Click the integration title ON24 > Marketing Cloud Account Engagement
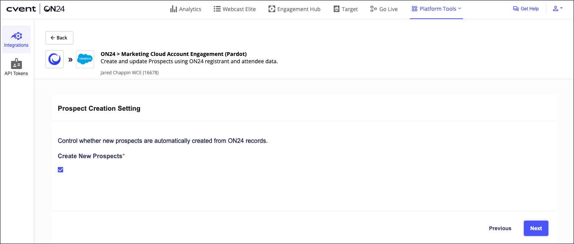 pyautogui.click(x=174, y=54)
